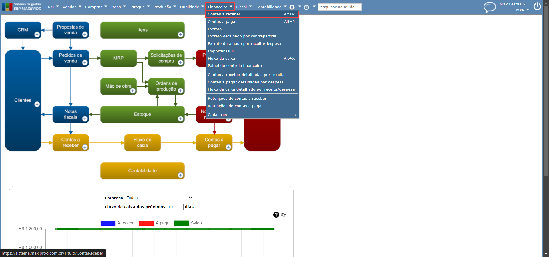Screen dimensions: 549x257
Task: Open the Itens dropdown in the top bar
Action: click(118, 7)
